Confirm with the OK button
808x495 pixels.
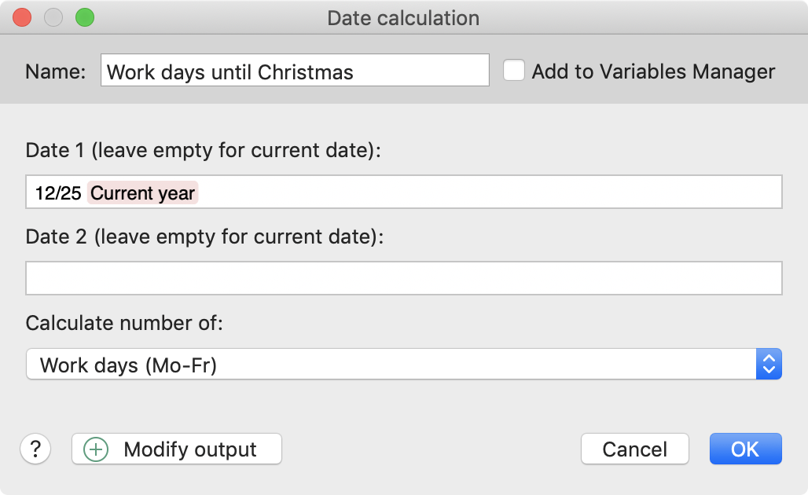coord(746,449)
